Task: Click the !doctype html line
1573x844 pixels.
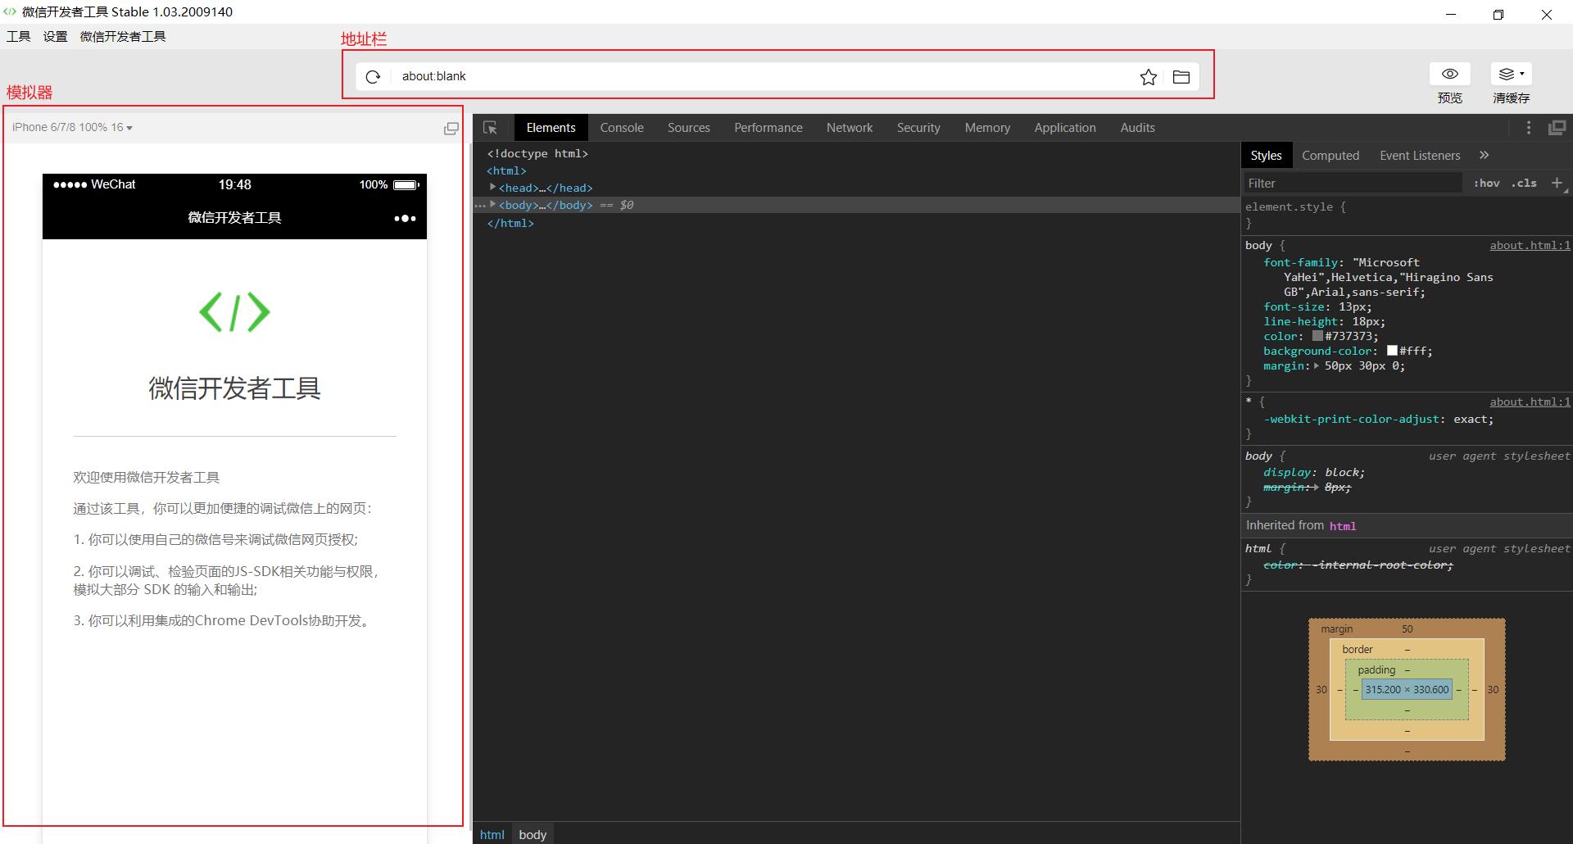Action: pos(537,153)
